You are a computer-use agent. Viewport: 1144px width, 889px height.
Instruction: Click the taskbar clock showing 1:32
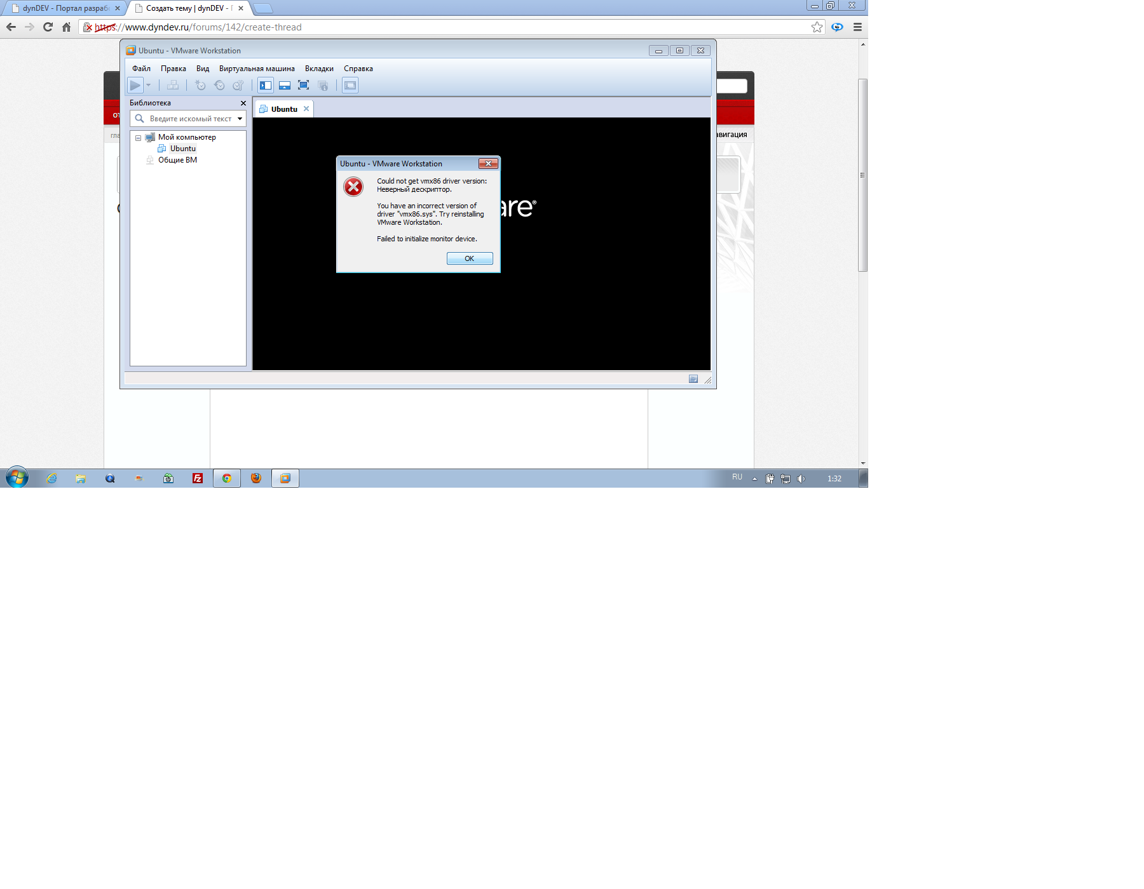(834, 479)
